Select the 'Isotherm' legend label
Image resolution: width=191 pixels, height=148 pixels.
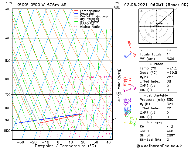point(87,24)
